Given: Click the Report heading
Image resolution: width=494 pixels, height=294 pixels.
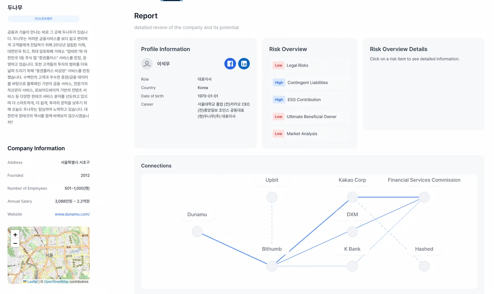Looking at the screenshot, I should (146, 16).
